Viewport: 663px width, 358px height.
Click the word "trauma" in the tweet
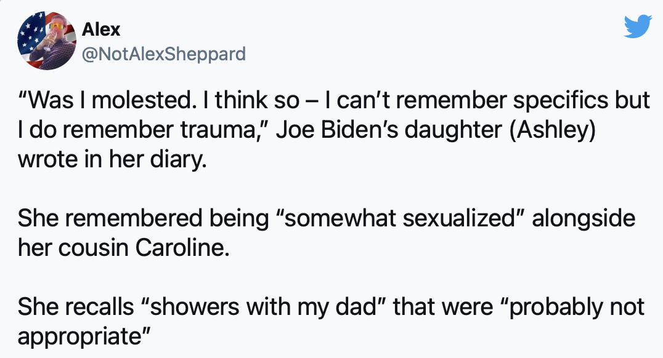pyautogui.click(x=219, y=130)
